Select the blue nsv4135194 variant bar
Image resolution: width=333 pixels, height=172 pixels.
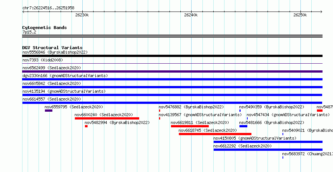point(172,95)
